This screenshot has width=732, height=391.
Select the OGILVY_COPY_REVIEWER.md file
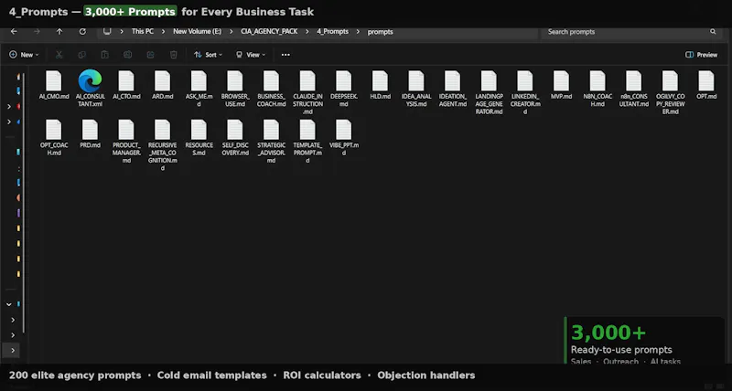[670, 93]
